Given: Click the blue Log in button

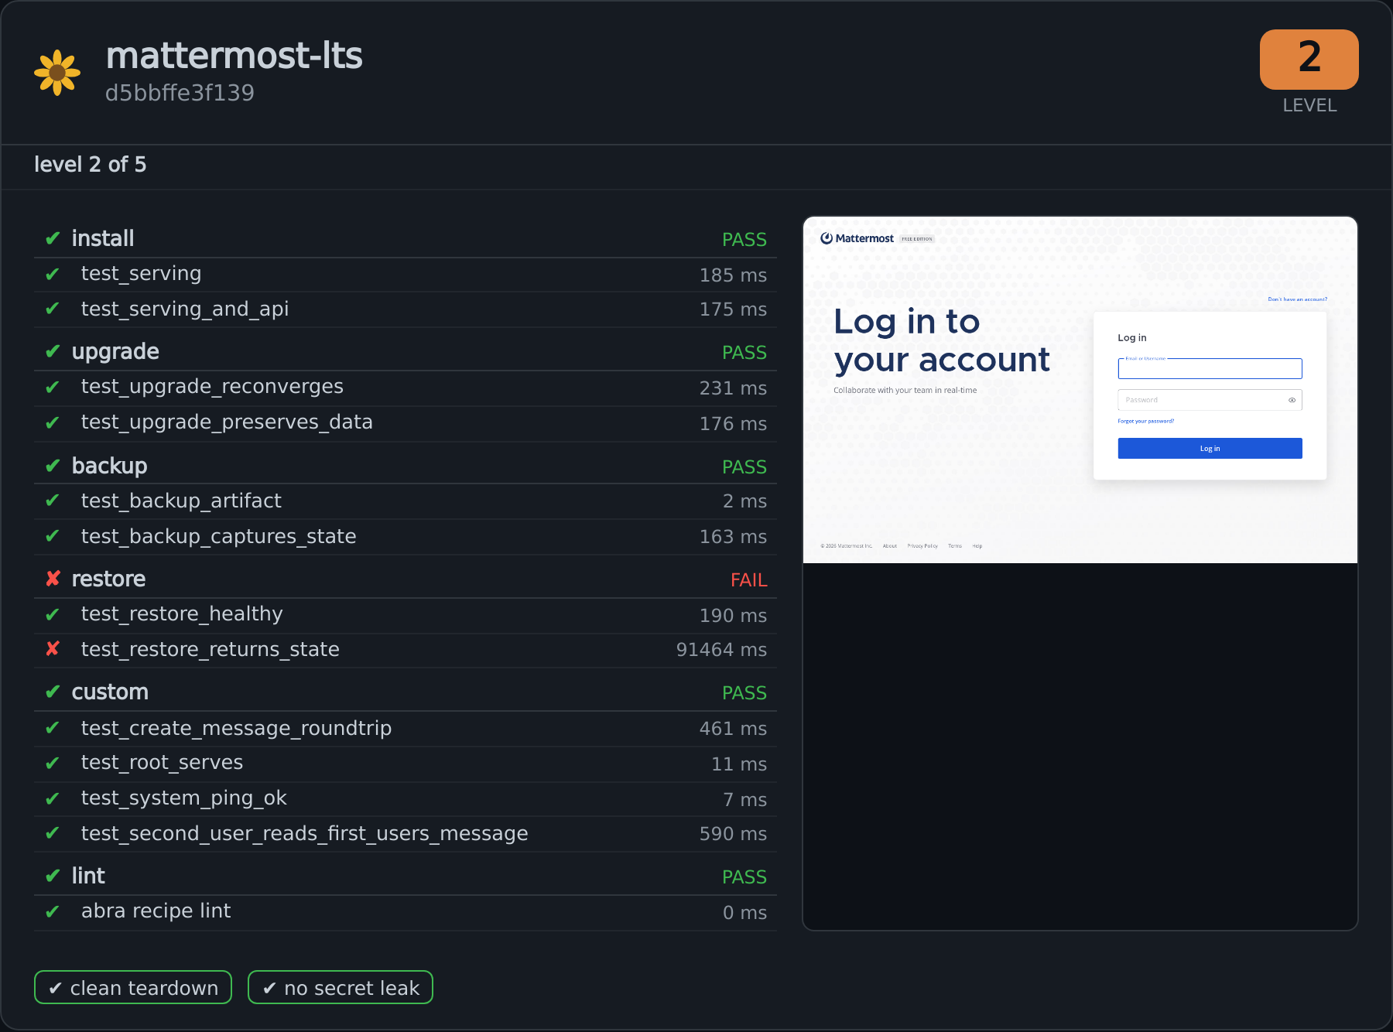Looking at the screenshot, I should pos(1210,449).
